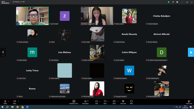
Task: Open the More menu in meeting toolbar
Action: 131,102
